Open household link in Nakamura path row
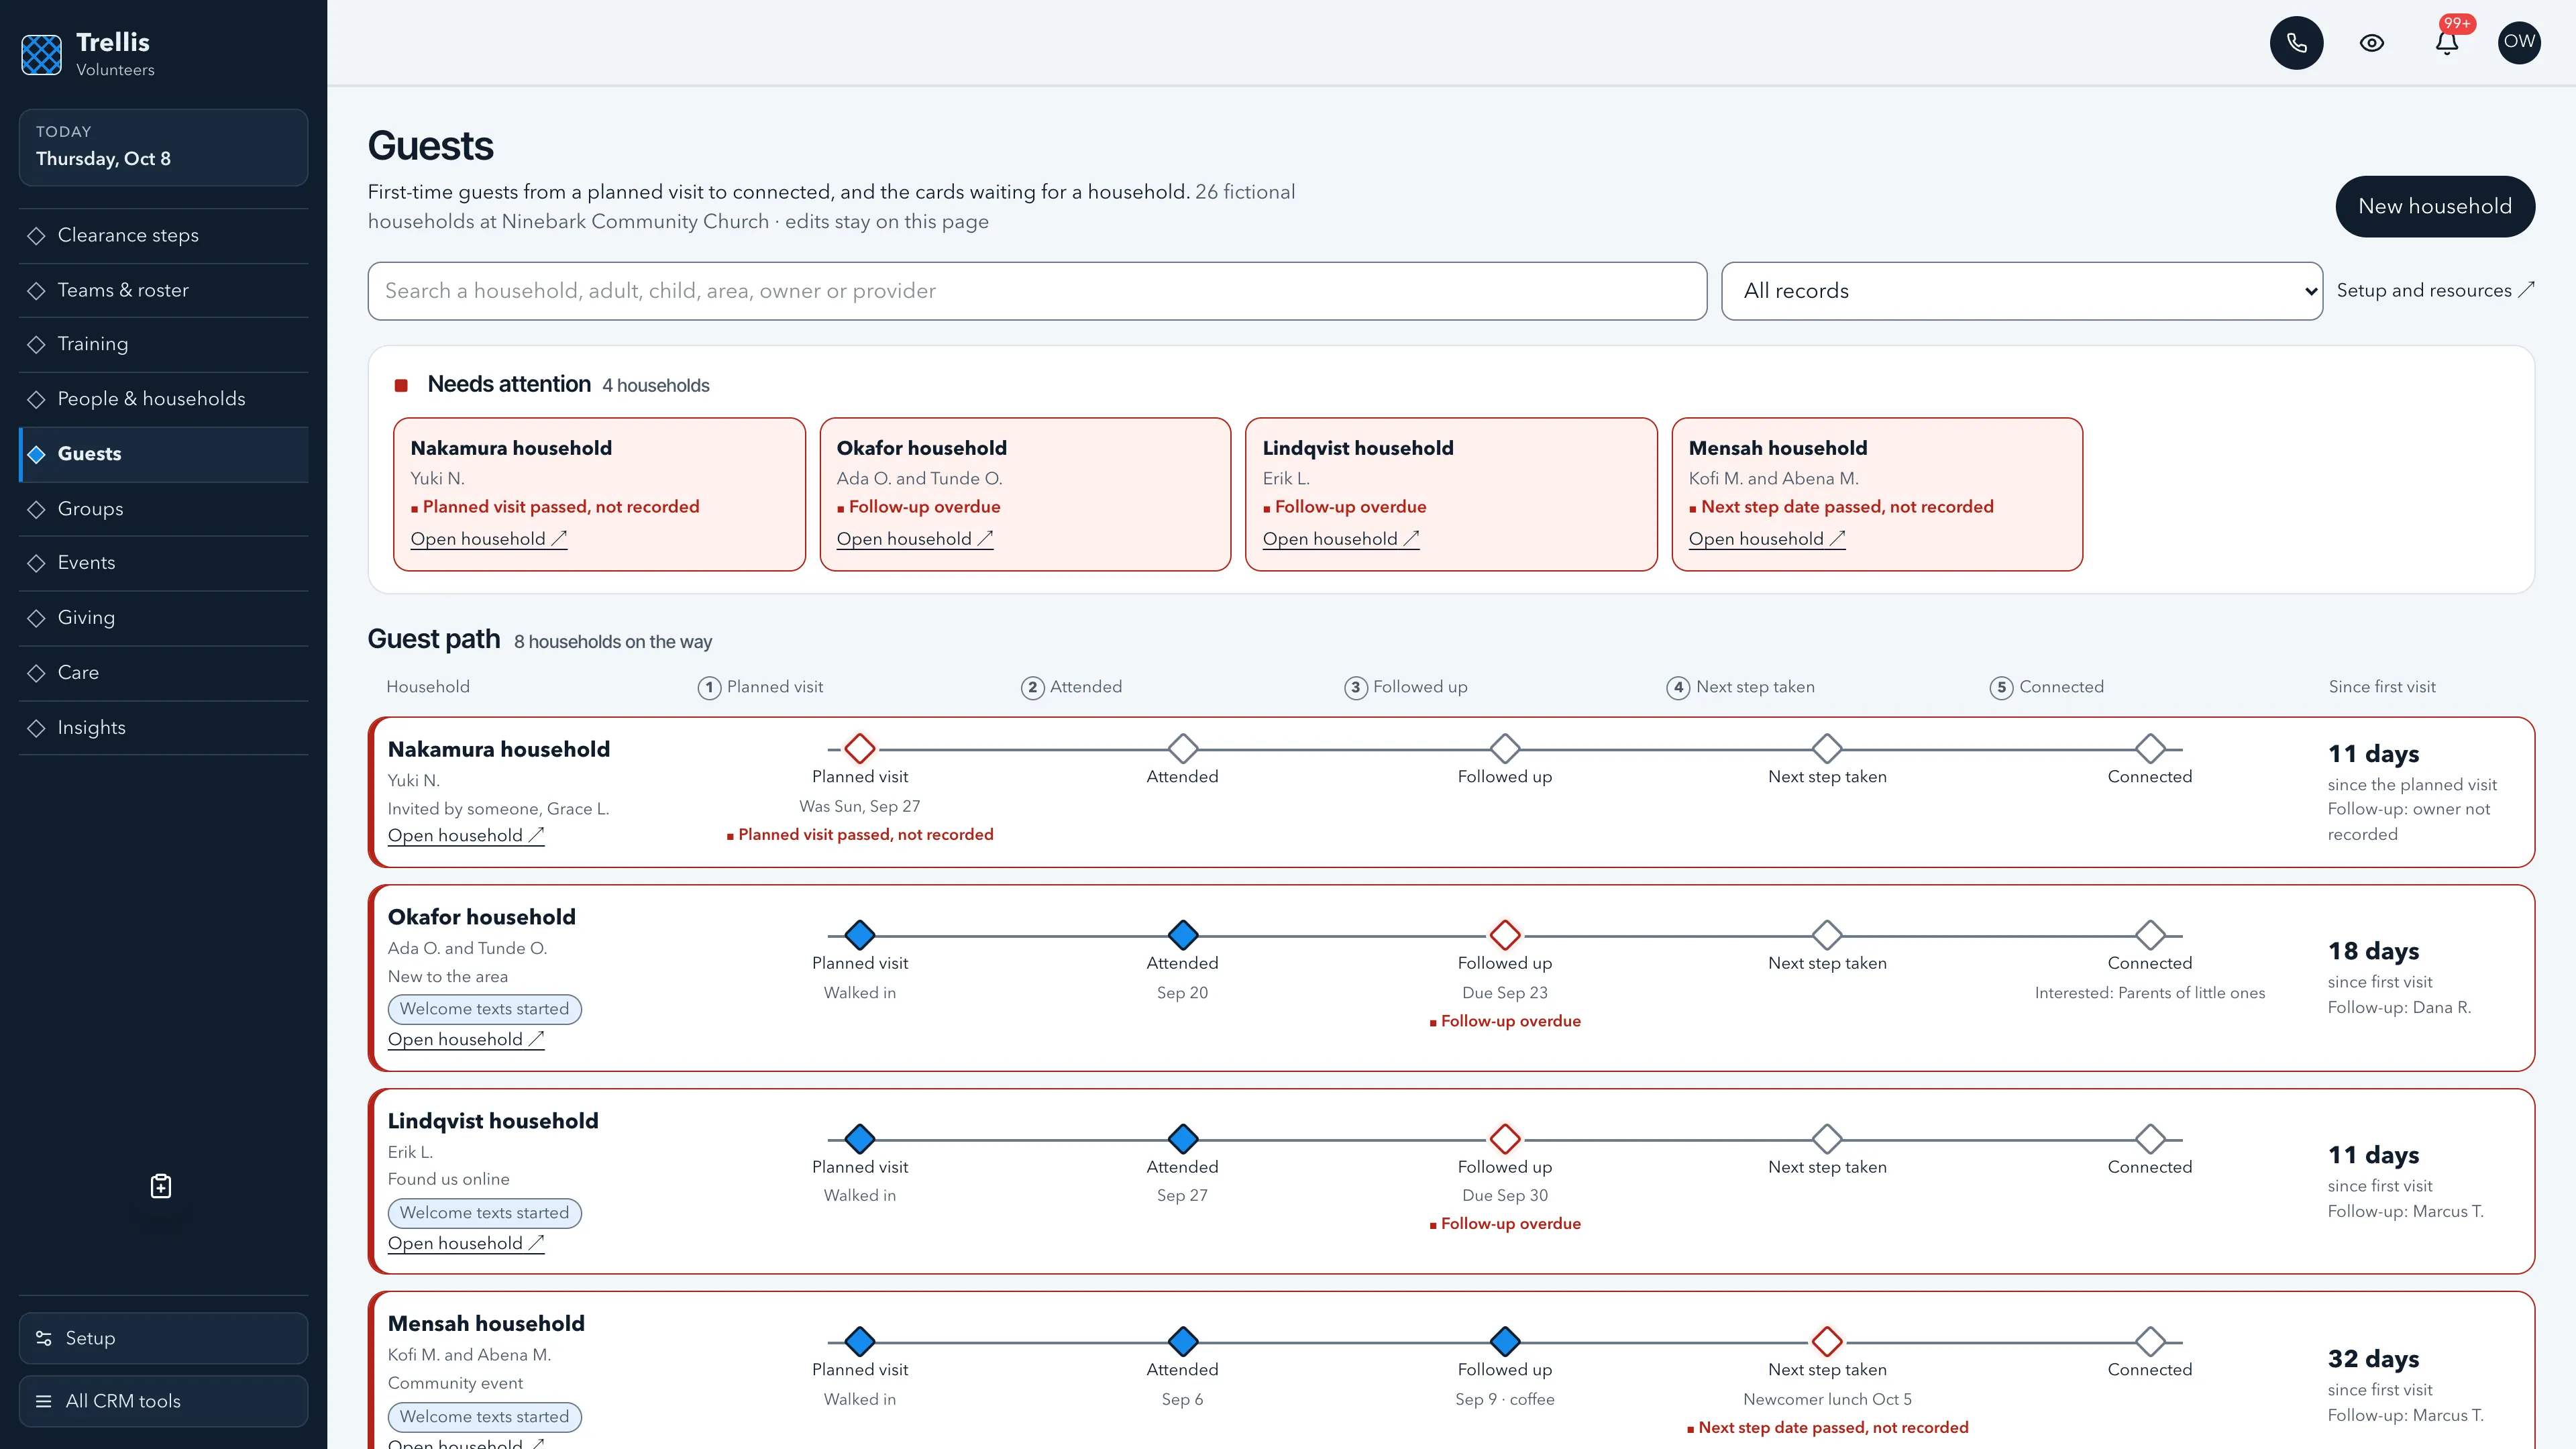This screenshot has height=1449, width=2576. (465, 836)
